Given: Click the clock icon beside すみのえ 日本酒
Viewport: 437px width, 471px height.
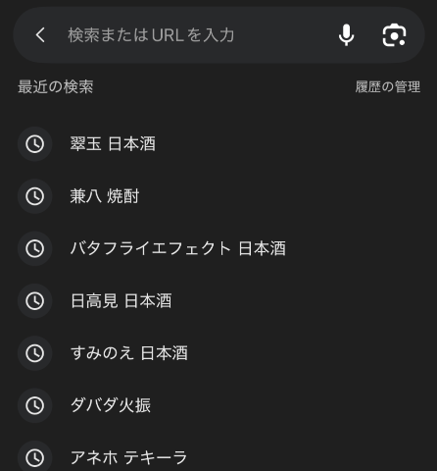Looking at the screenshot, I should [35, 353].
